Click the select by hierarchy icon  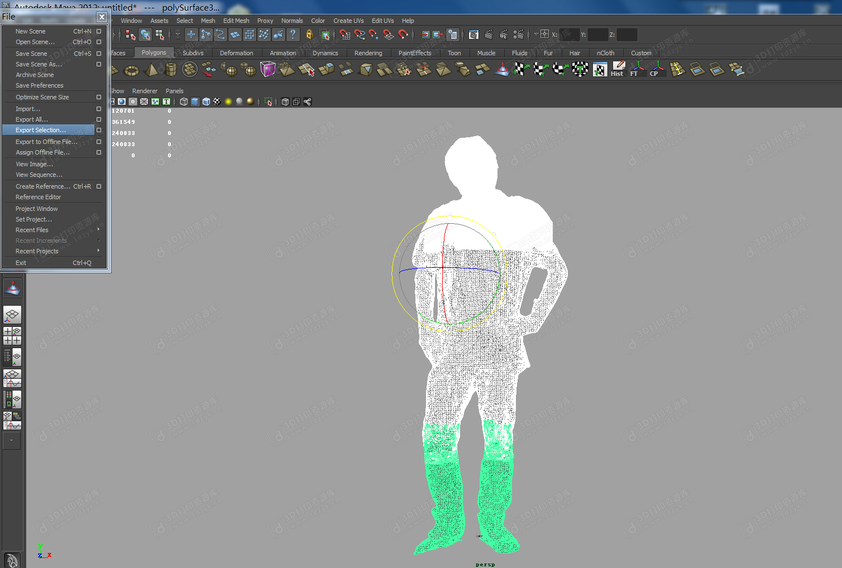[x=131, y=35]
